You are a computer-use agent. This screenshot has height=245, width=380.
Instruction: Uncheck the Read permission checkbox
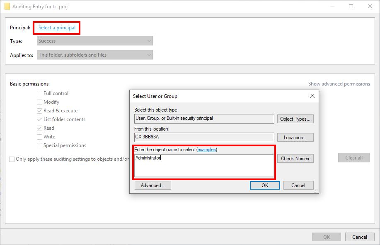(39, 128)
